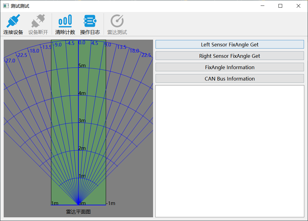The image size is (308, 221).
Task: Click the 22.5 angle label on right
Action: pyautogui.click(x=146, y=55)
